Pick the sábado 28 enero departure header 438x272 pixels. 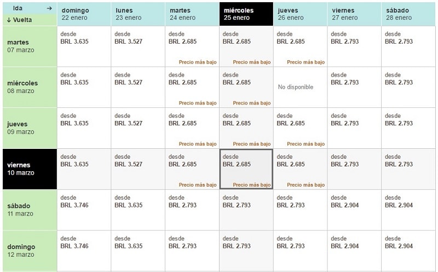(408, 14)
